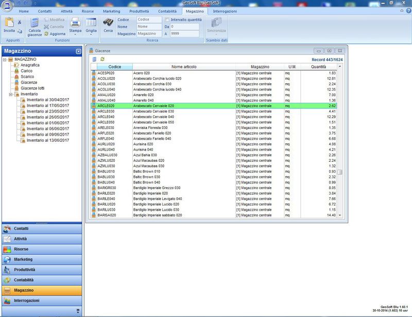Click the Calcola giacenze calculator icon
Image resolution: width=412 pixels, height=317 pixels.
[x=35, y=23]
